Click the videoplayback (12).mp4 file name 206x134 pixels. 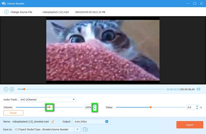click(x=56, y=12)
